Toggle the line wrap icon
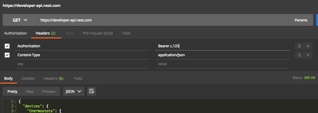This screenshot has height=113, width=318. point(91,91)
